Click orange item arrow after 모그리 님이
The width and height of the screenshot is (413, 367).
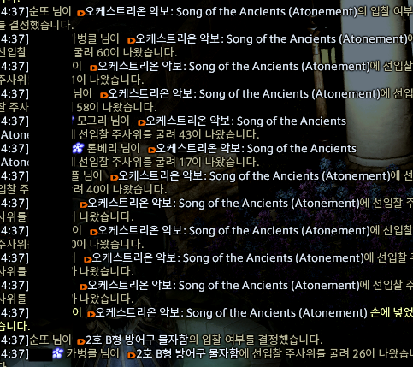[142, 122]
